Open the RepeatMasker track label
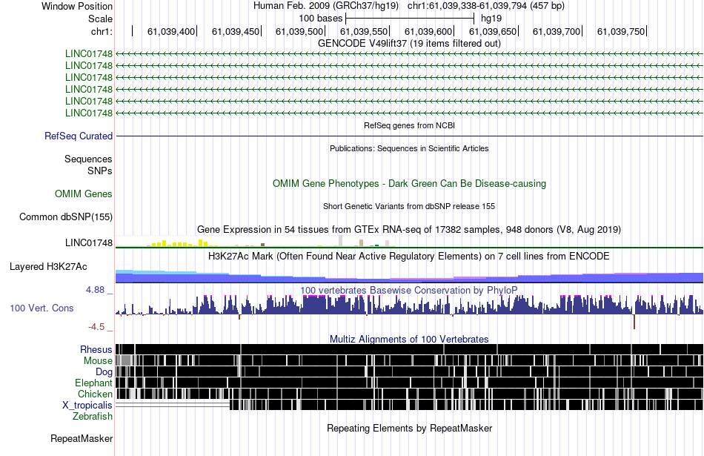The image size is (704, 456). pos(82,438)
